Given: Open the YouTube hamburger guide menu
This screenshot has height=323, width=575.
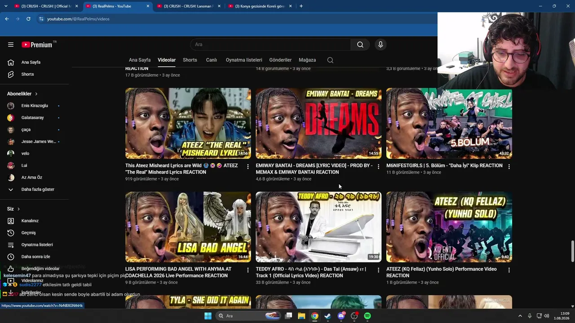Looking at the screenshot, I should click(11, 44).
